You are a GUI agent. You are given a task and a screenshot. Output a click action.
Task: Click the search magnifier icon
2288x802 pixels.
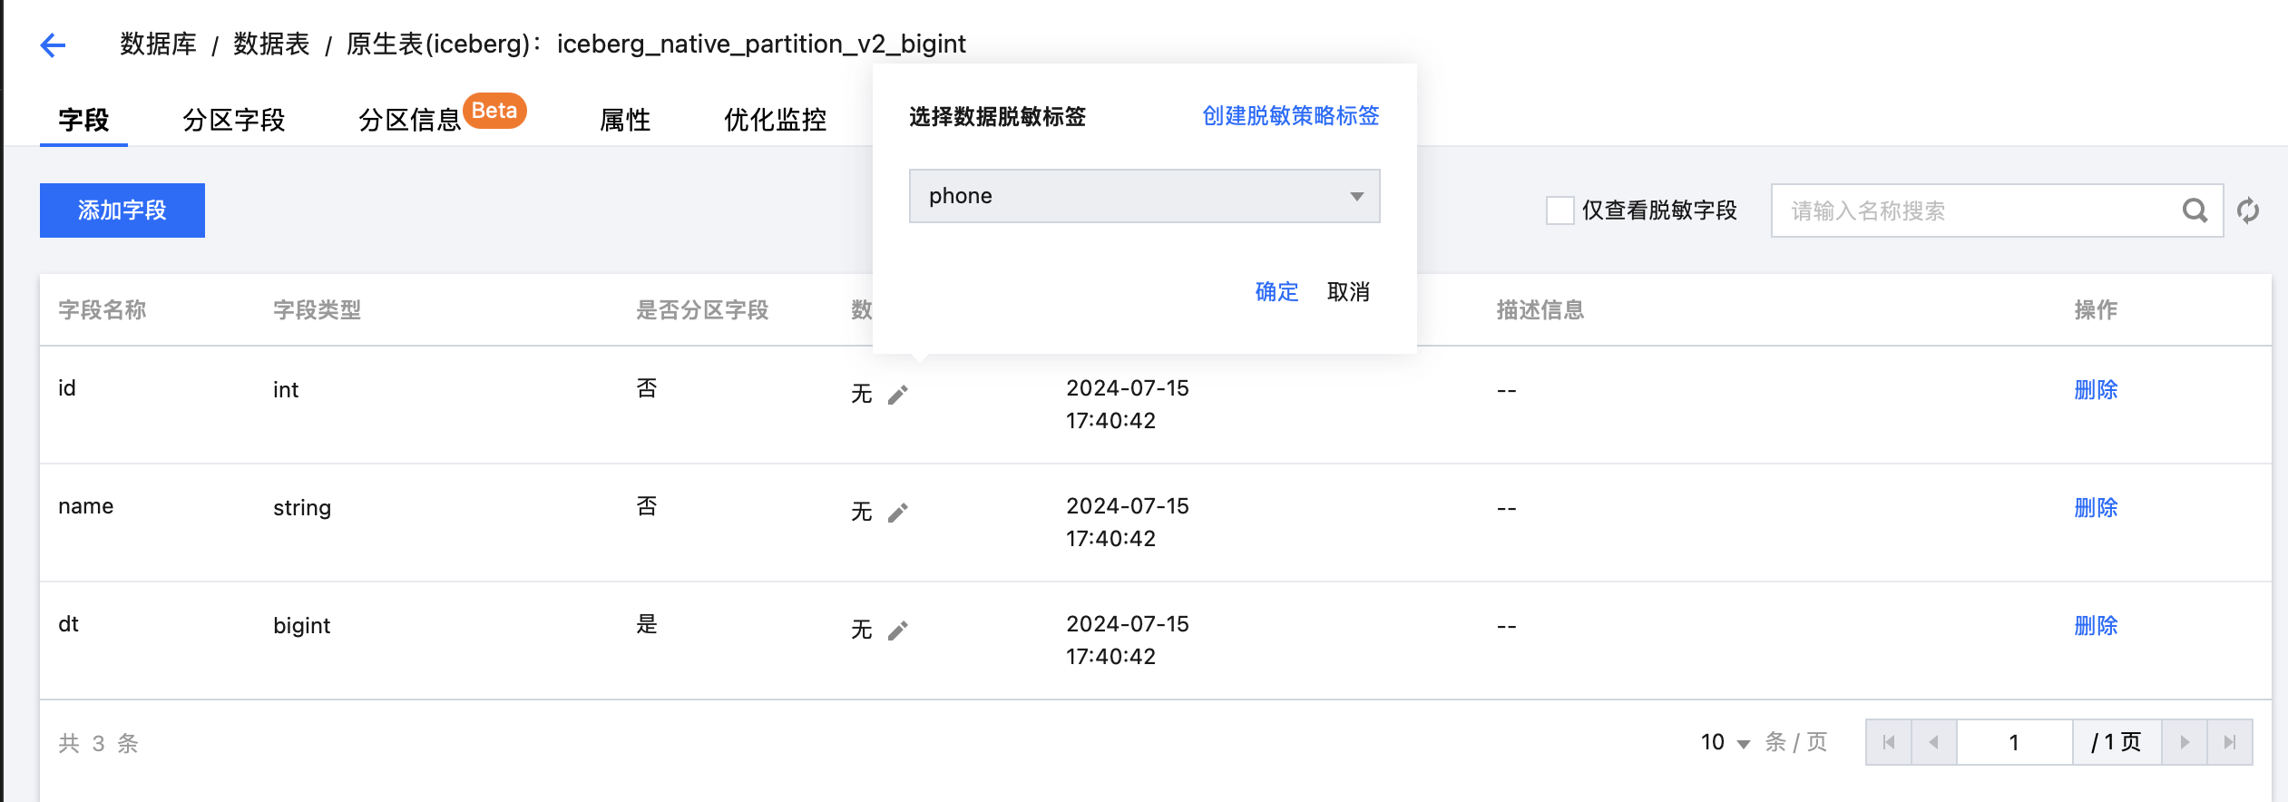click(x=2195, y=210)
